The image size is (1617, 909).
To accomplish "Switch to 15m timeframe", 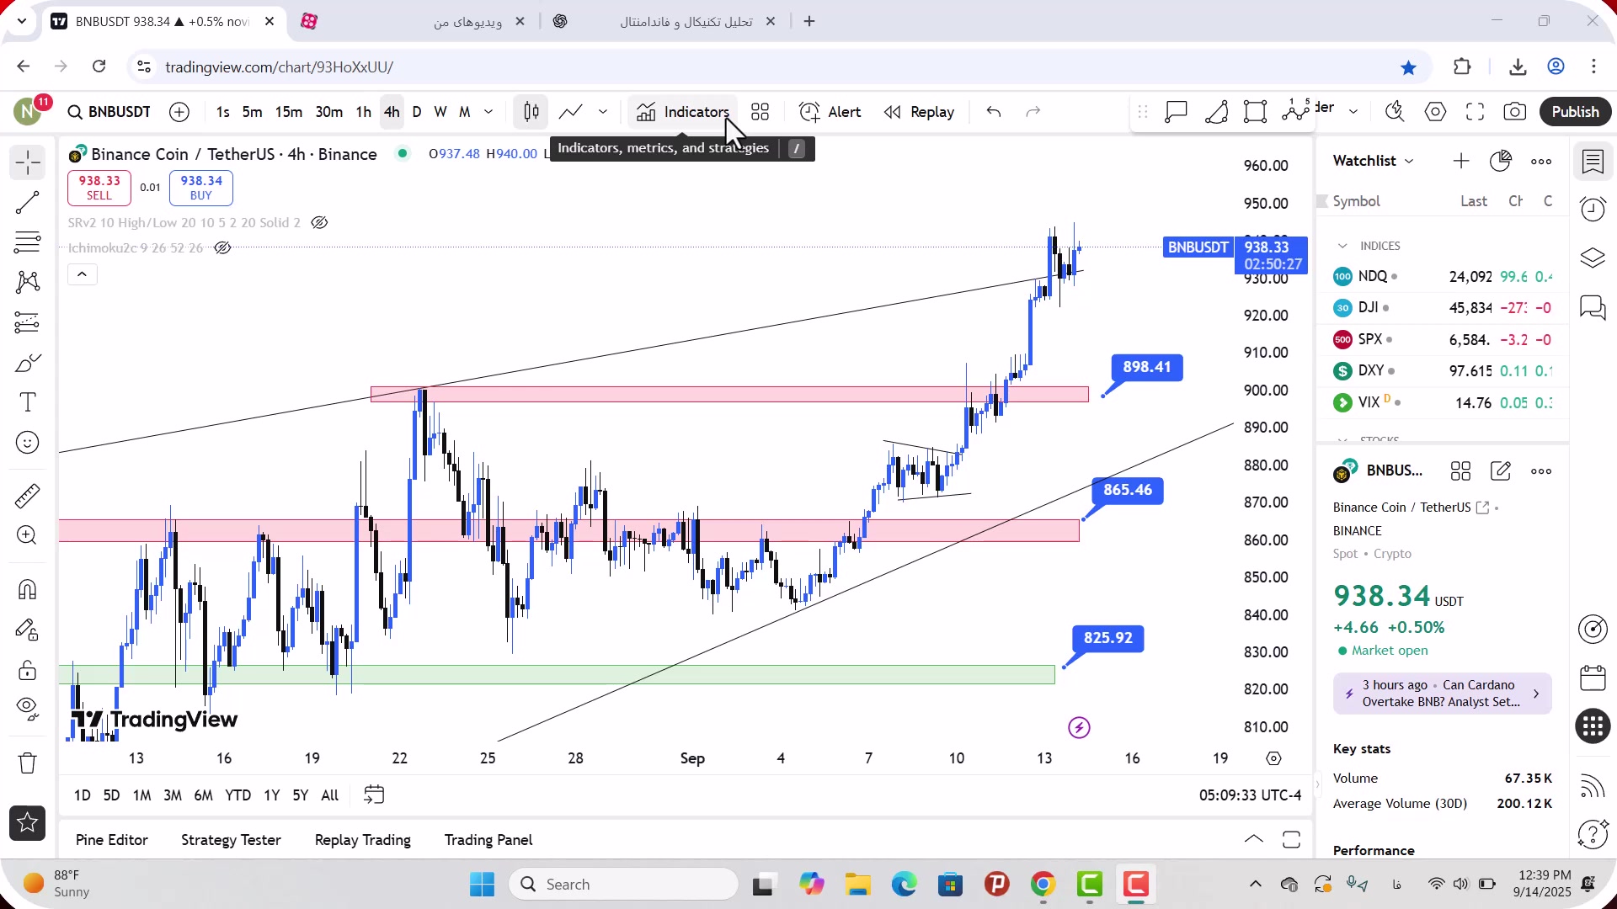I will pos(288,112).
